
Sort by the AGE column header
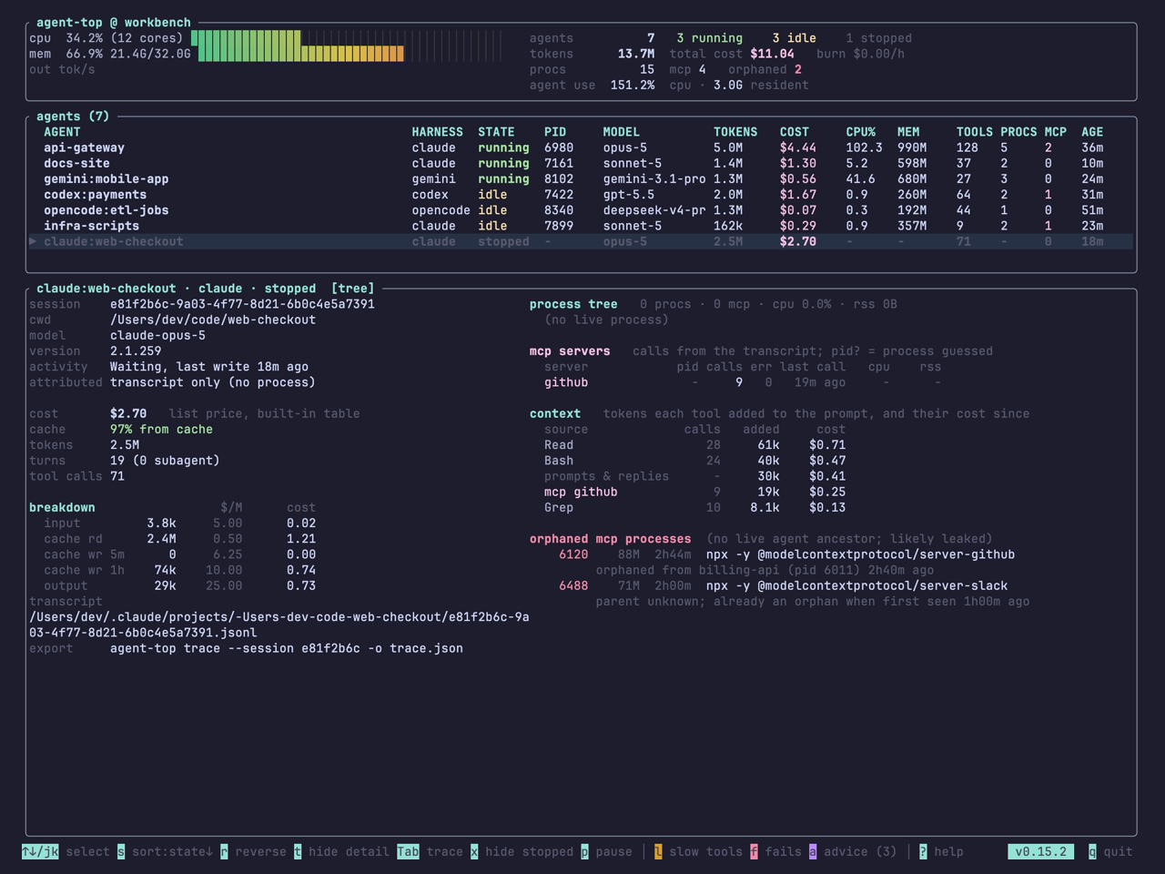pyautogui.click(x=1092, y=132)
